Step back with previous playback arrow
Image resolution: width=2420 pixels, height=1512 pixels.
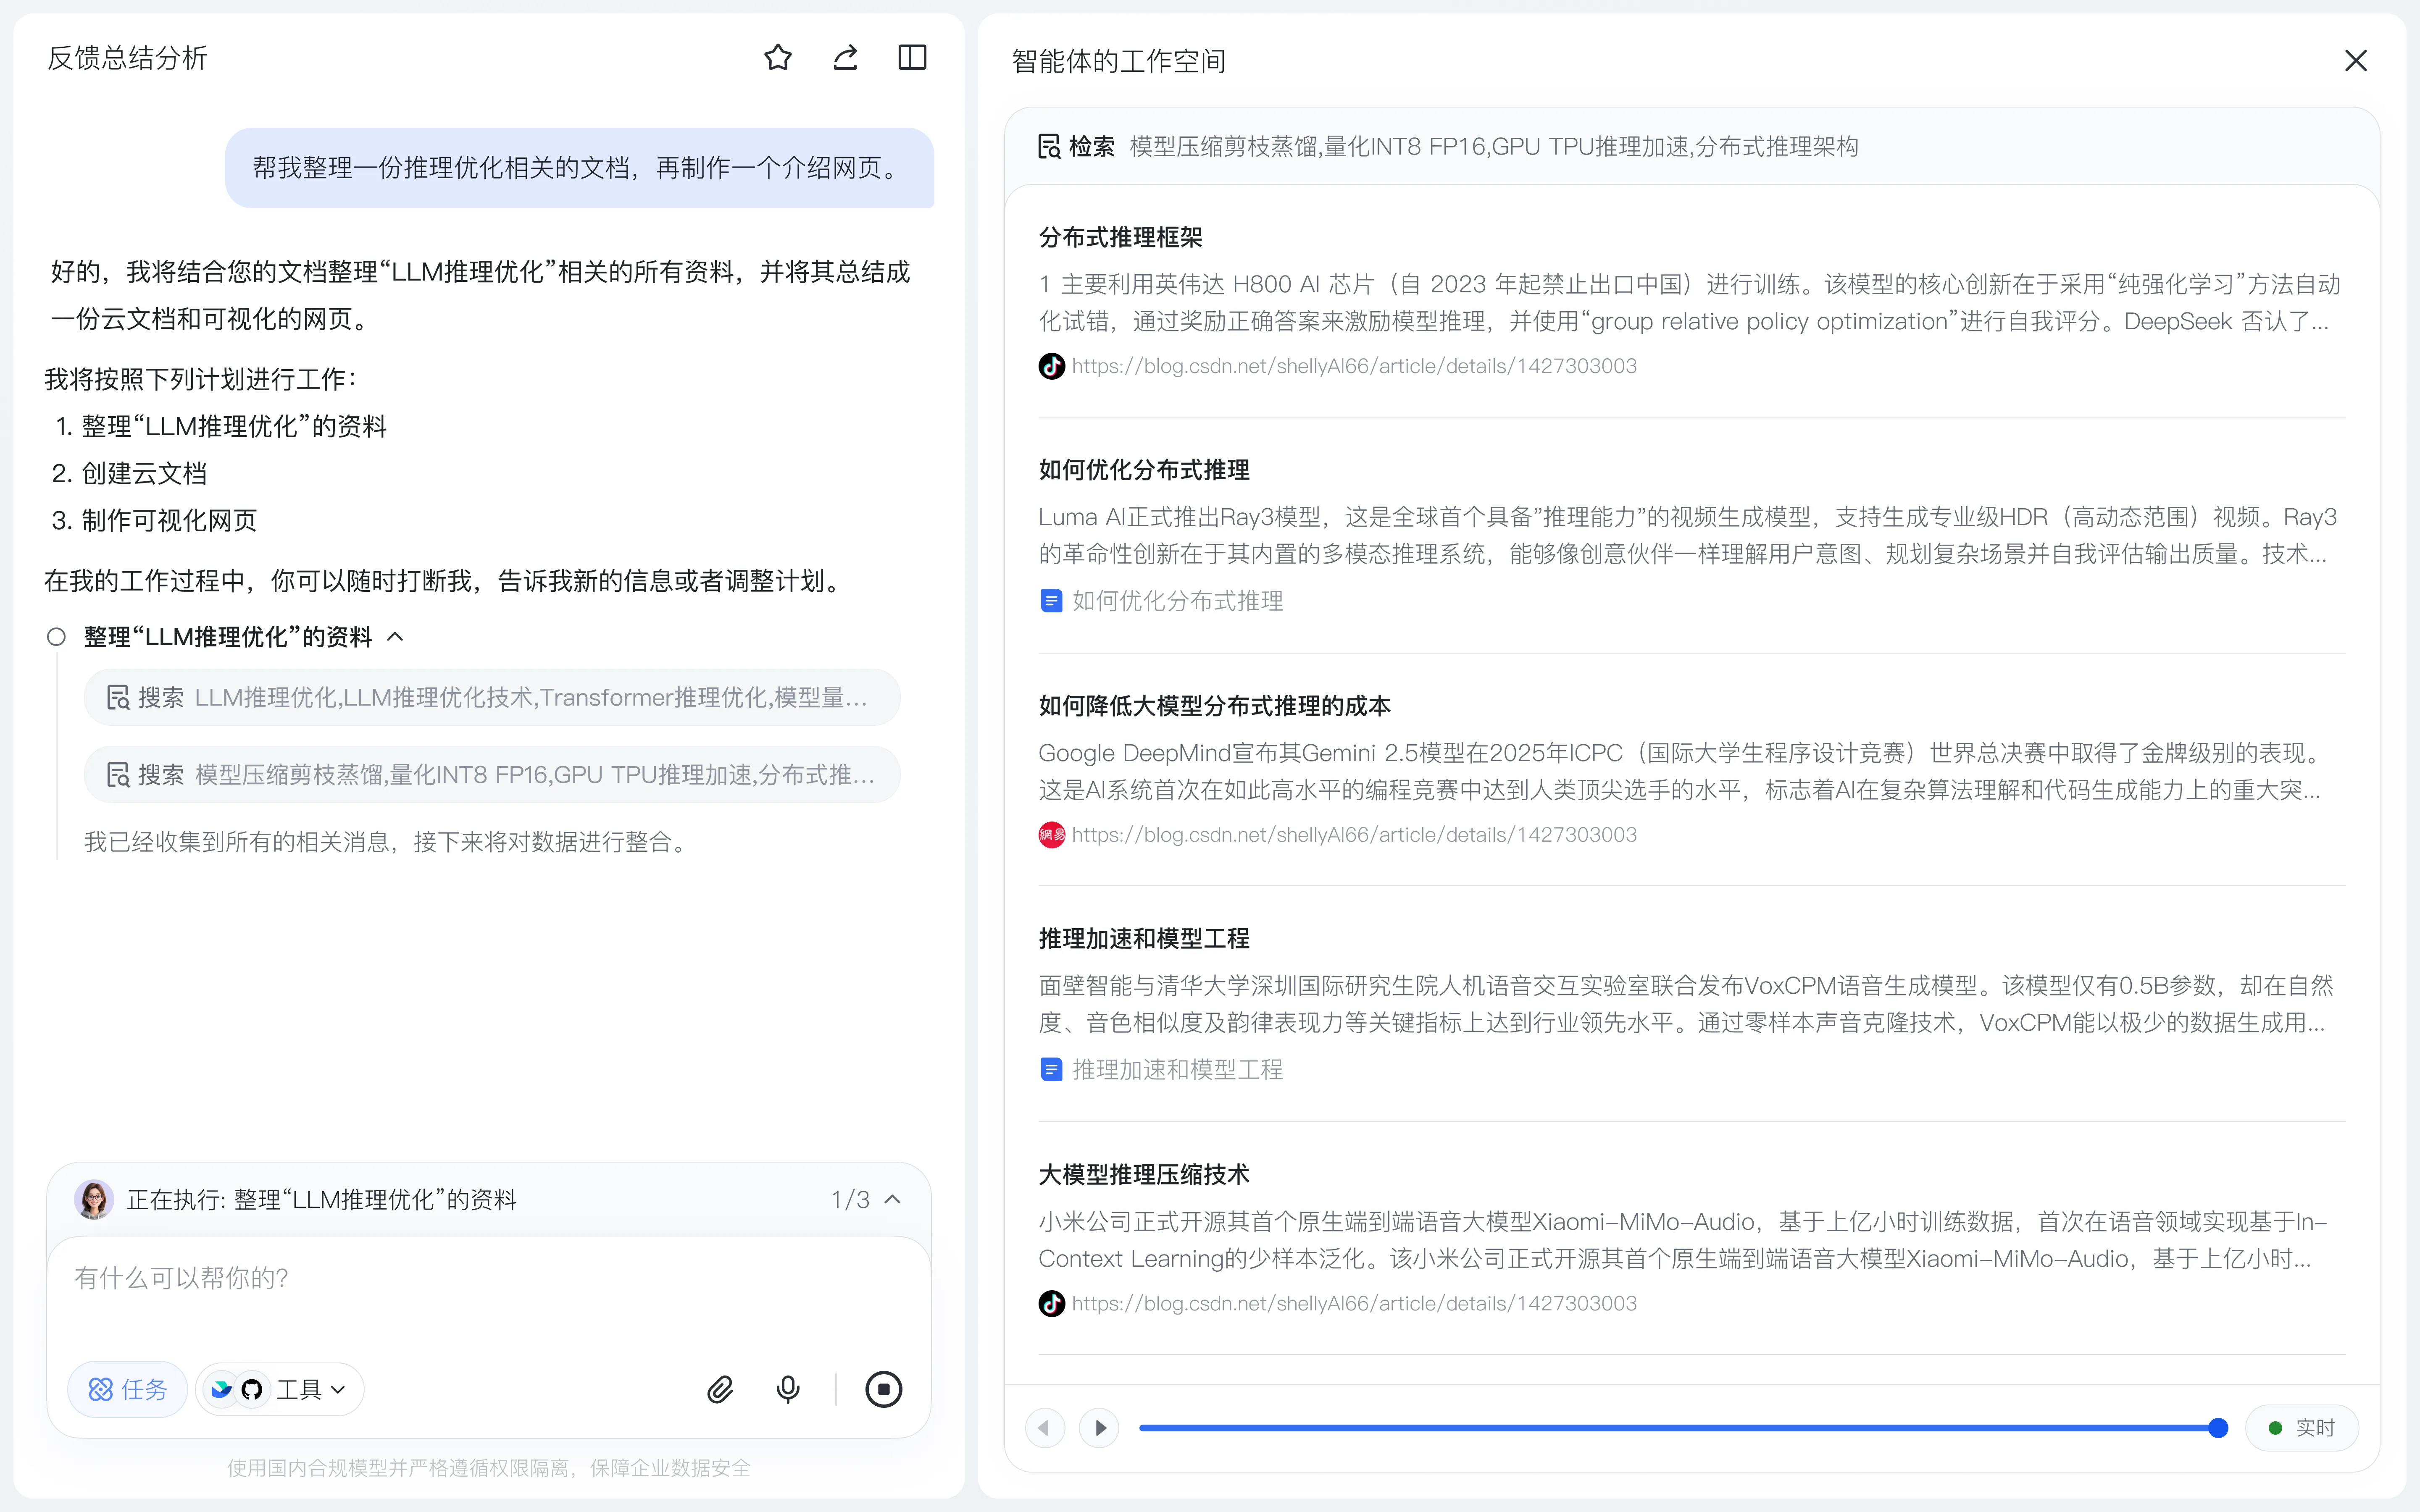tap(1045, 1428)
